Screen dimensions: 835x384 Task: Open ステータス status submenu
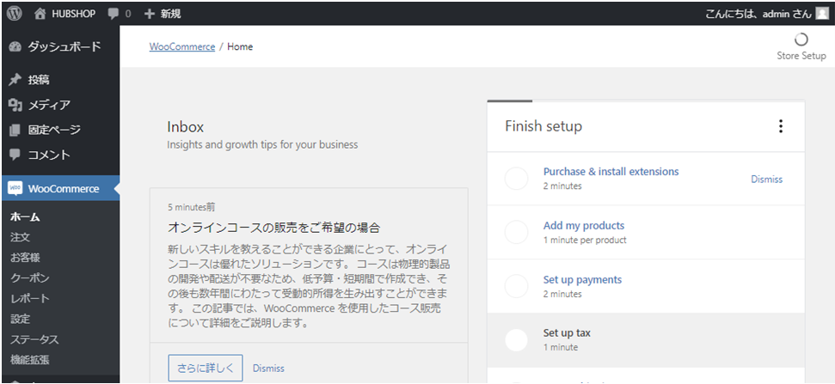pyautogui.click(x=34, y=339)
